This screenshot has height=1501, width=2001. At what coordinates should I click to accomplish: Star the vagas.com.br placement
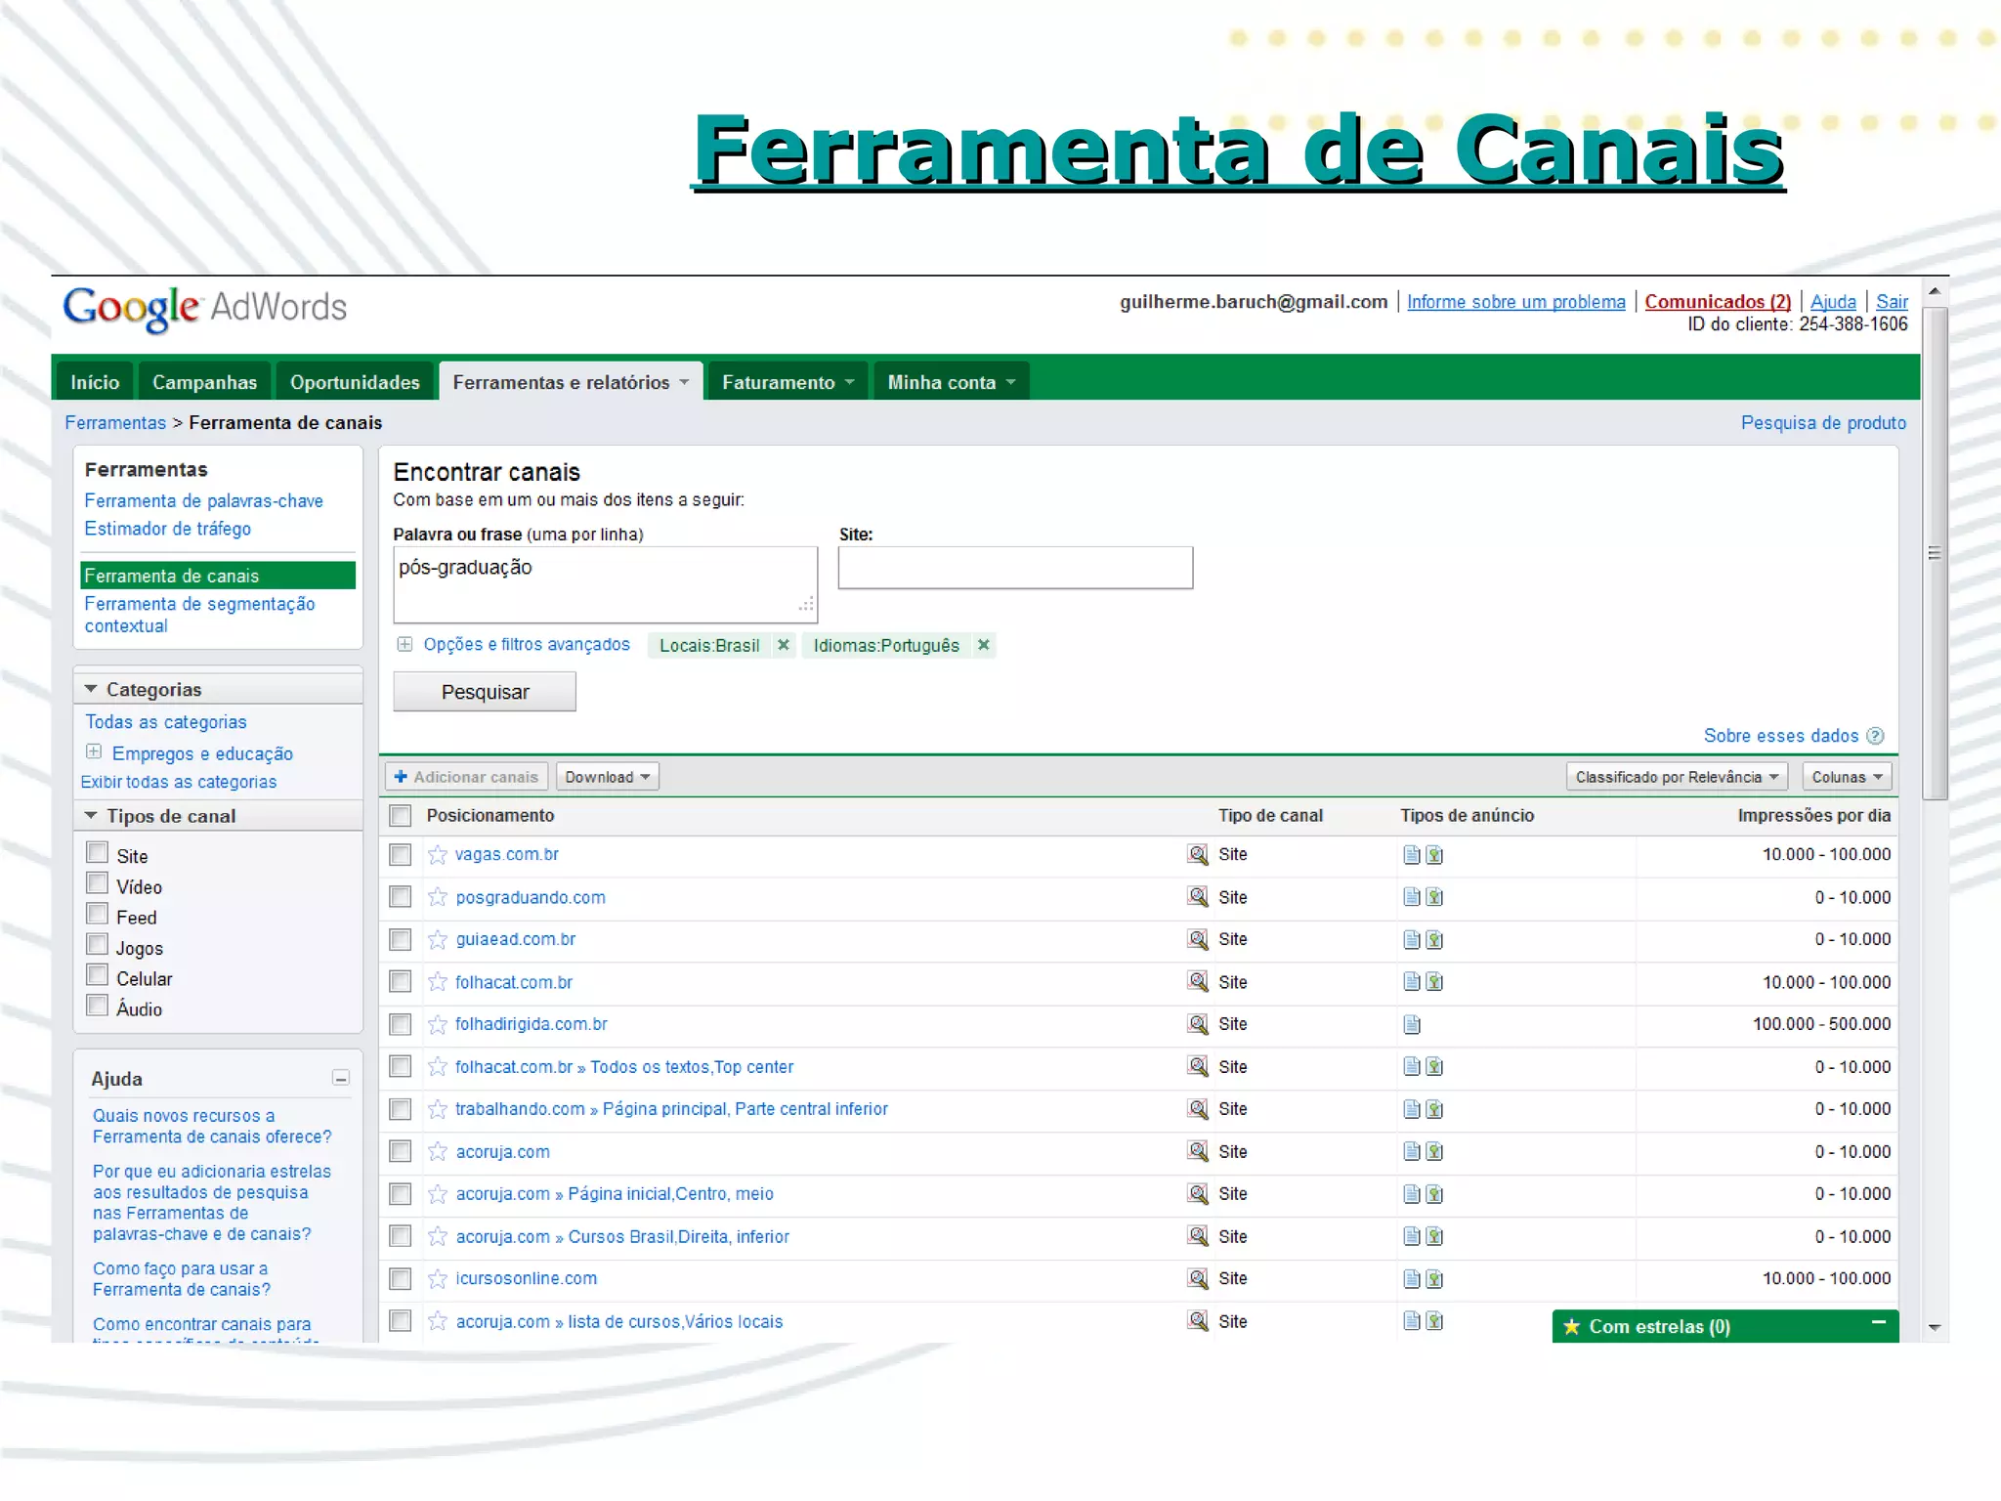[x=438, y=855]
